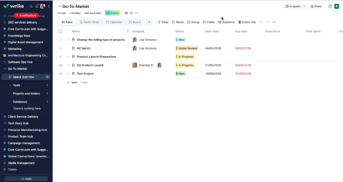Click the green create plus button
This screenshot has width=343, height=182.
[x=337, y=6]
